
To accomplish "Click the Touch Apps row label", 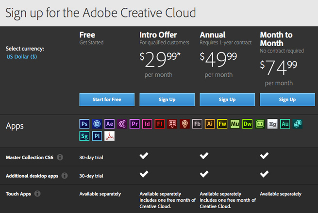I will pos(18,194).
